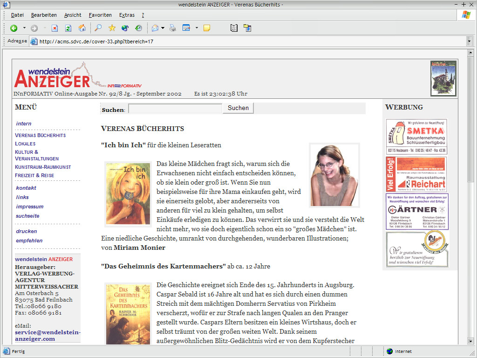Open the Favoriten menu
Viewport: 477px width, 358px height.
[x=100, y=15]
